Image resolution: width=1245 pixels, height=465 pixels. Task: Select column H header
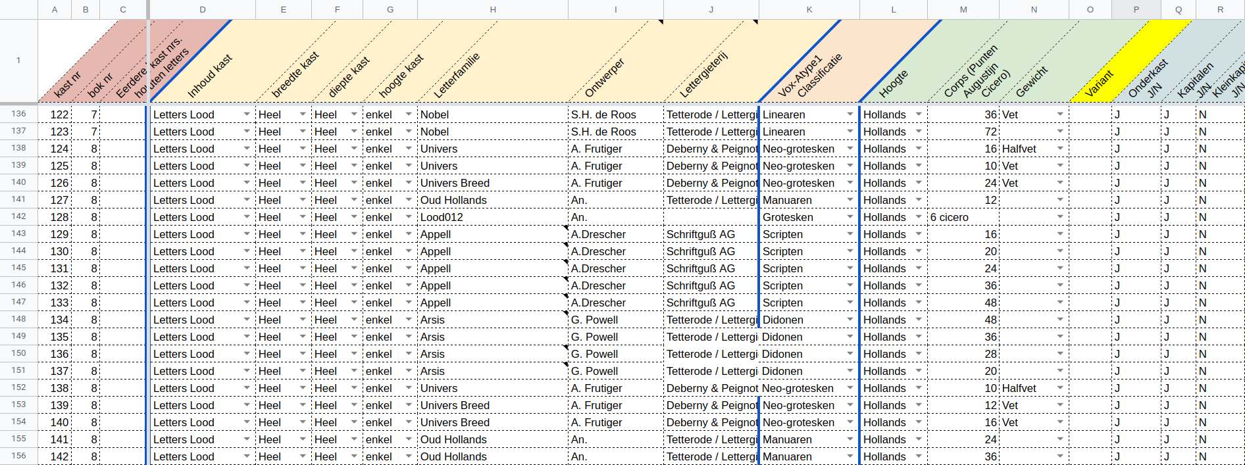pyautogui.click(x=492, y=9)
